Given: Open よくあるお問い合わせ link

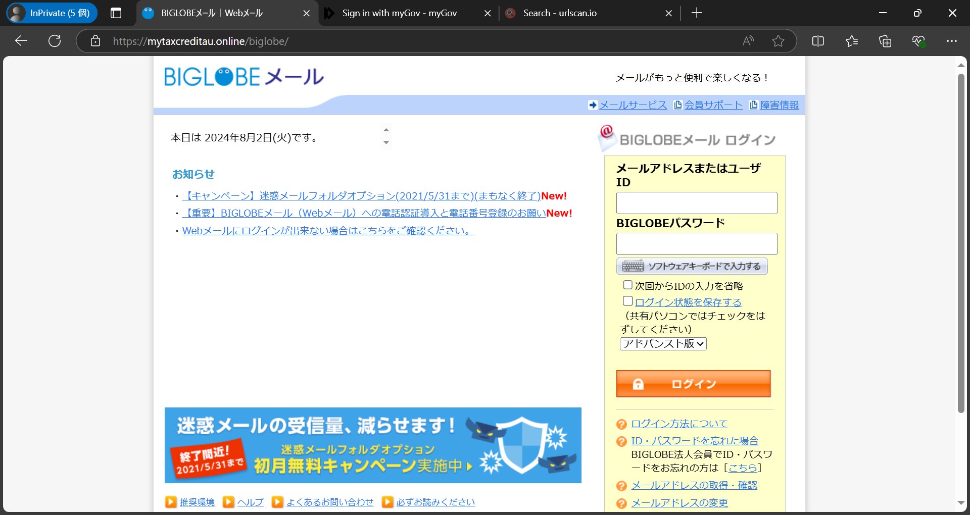Looking at the screenshot, I should coord(330,502).
